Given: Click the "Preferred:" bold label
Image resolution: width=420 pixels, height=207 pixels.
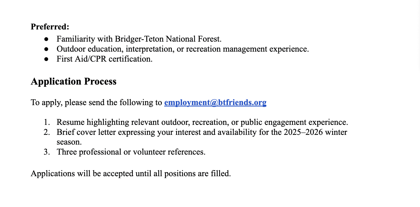Looking at the screenshot, I should pos(50,27).
